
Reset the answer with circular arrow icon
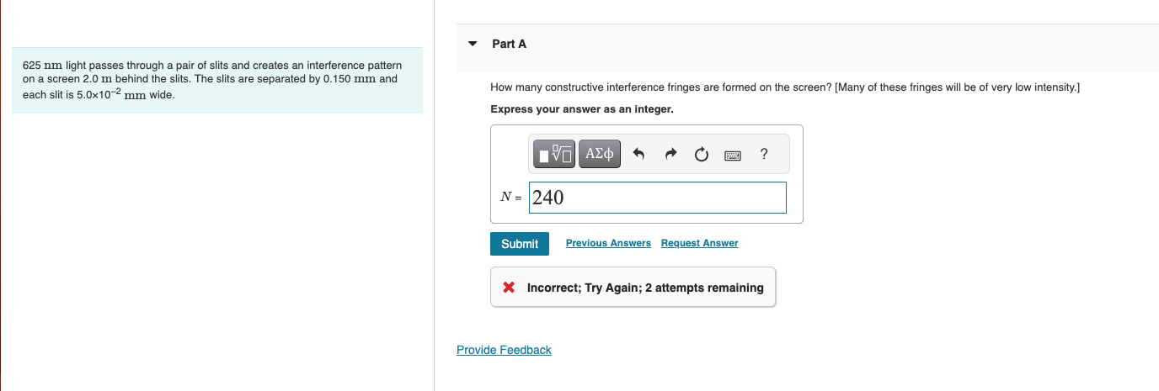(x=701, y=154)
